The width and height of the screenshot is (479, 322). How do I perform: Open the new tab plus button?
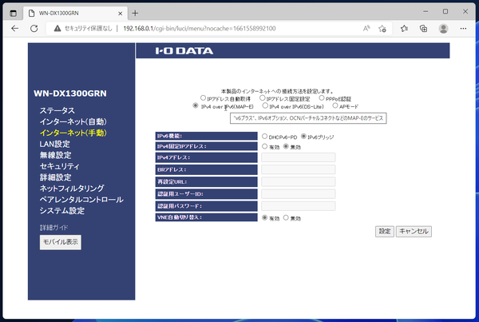(135, 13)
